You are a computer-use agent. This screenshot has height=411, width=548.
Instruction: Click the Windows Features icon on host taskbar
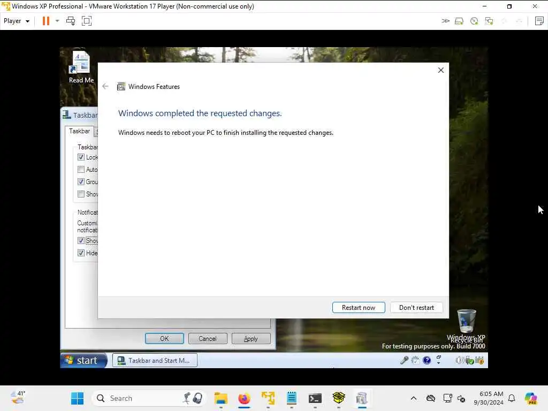(362, 398)
